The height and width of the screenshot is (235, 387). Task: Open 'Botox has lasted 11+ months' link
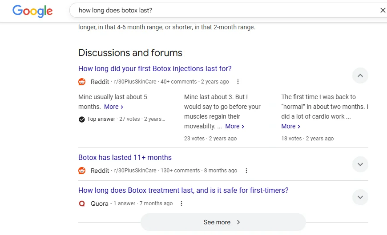coord(125,158)
